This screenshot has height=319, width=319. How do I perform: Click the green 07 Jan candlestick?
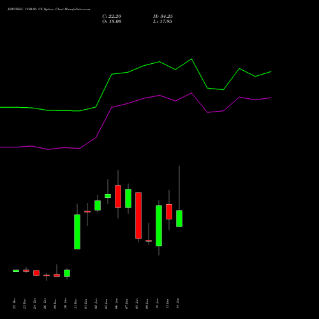tap(128, 198)
